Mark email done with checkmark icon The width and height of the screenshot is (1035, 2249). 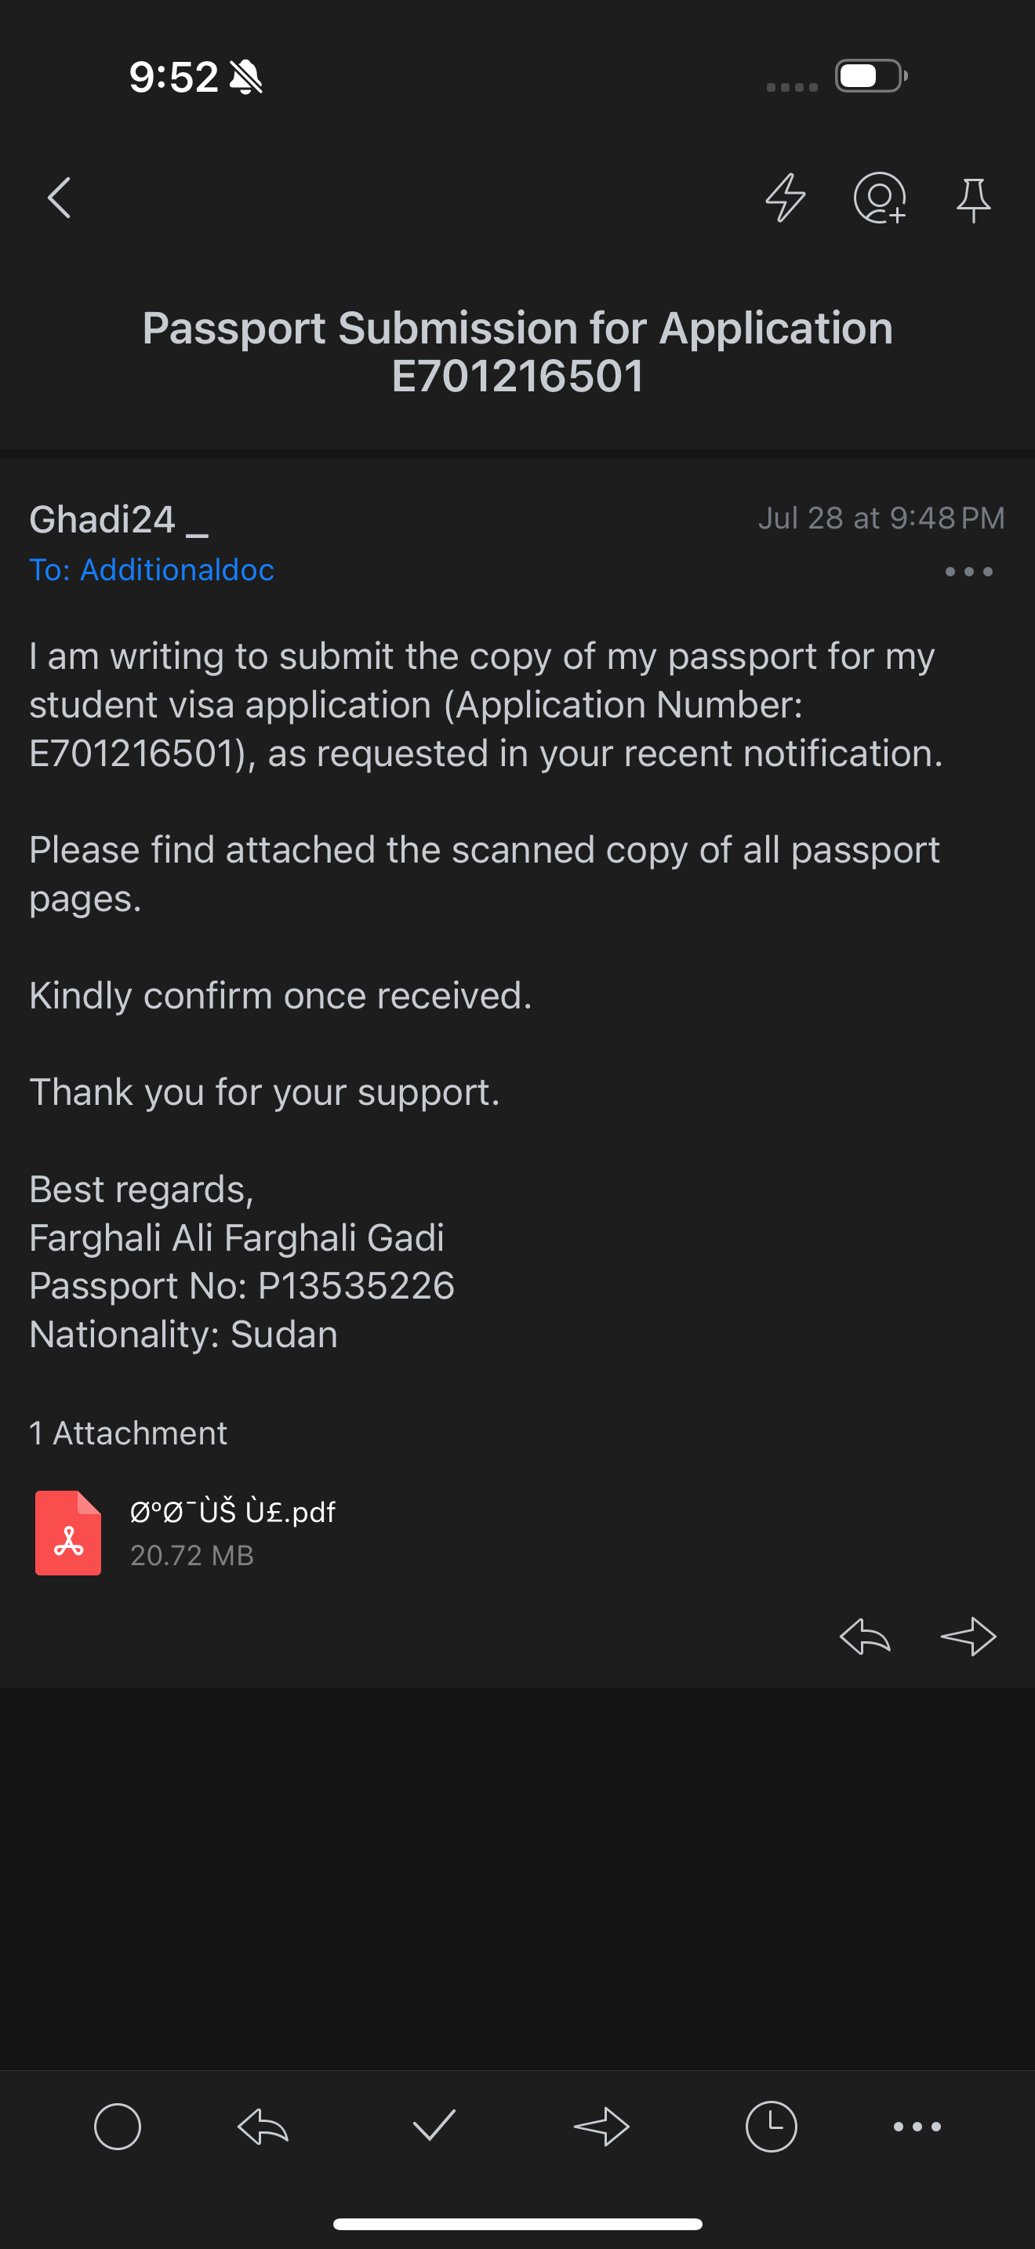tap(434, 2126)
